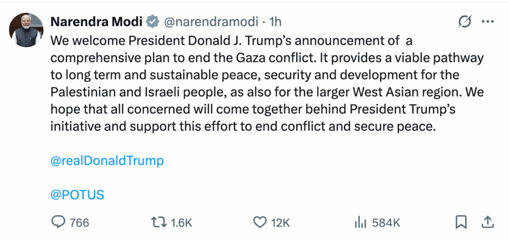
Task: Click the share upload arrow icon
Action: tap(488, 222)
